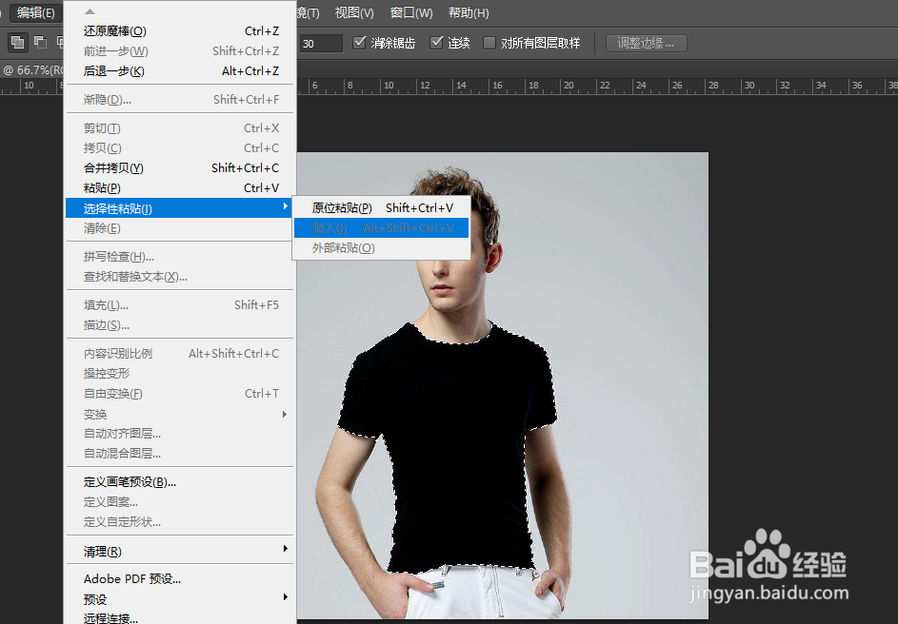Click the 调整边缘 button
Screen dimensions: 898x624
click(646, 43)
